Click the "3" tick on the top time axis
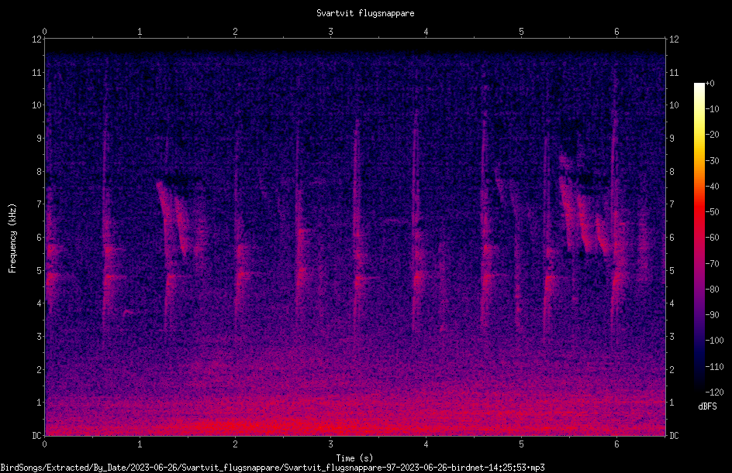This screenshot has width=732, height=473. tap(330, 32)
